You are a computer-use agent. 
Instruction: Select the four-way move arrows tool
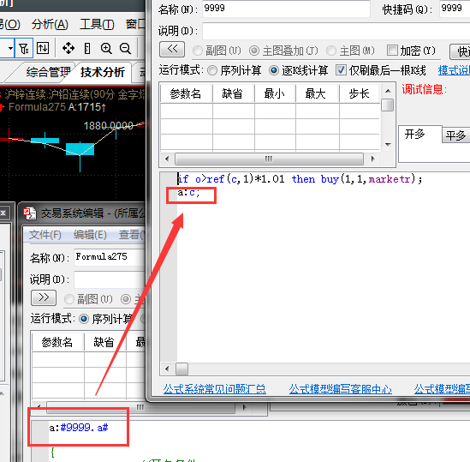(68, 48)
